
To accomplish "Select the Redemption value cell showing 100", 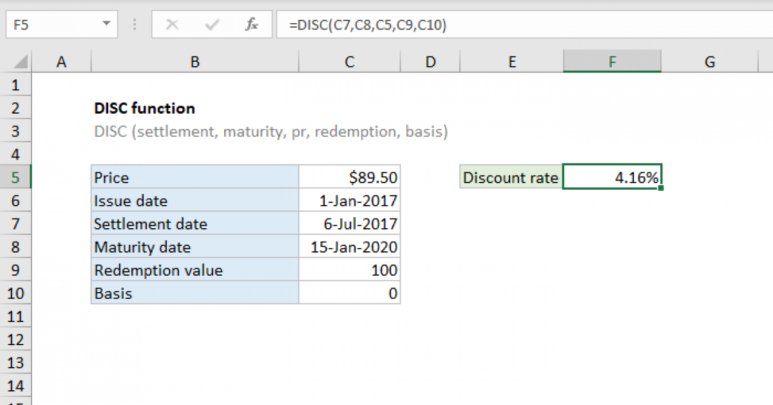I will click(349, 270).
